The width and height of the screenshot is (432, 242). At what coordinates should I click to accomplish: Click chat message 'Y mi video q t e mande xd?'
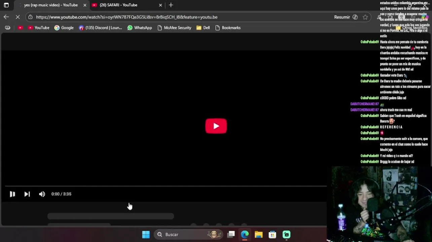(x=396, y=156)
